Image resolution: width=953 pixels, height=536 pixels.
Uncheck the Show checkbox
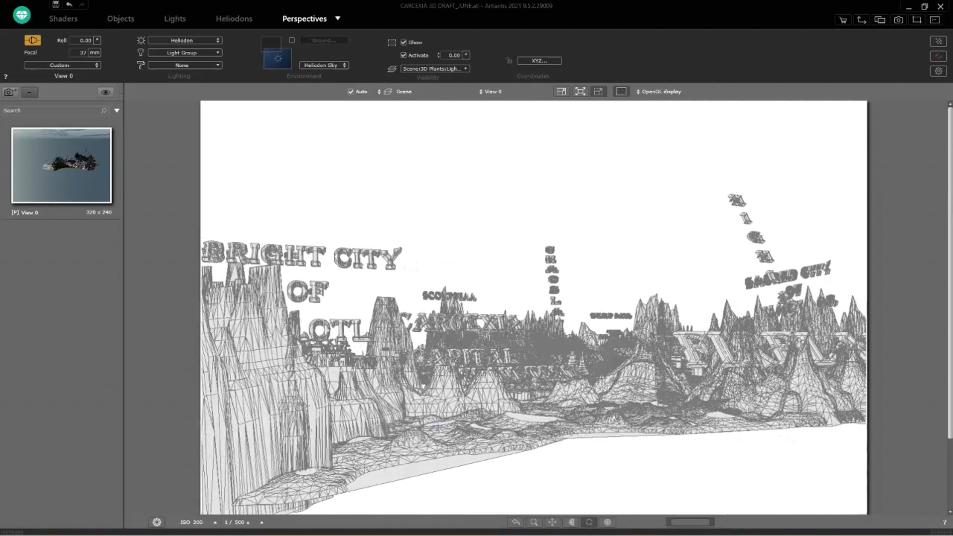403,42
